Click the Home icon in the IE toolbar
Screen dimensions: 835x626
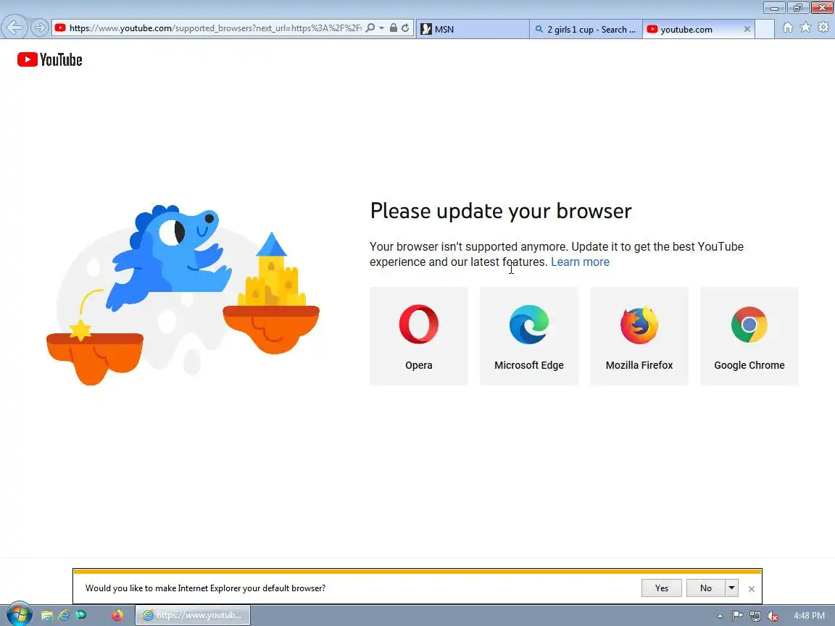(x=788, y=28)
